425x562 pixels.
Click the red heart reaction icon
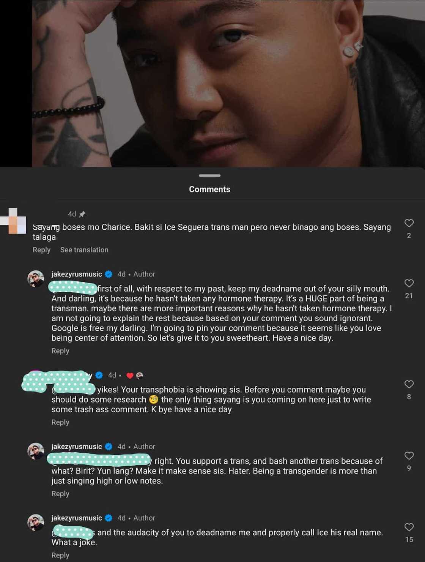point(130,376)
